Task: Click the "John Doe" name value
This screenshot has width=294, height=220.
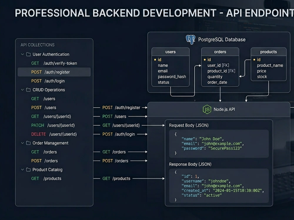Action: (x=211, y=139)
